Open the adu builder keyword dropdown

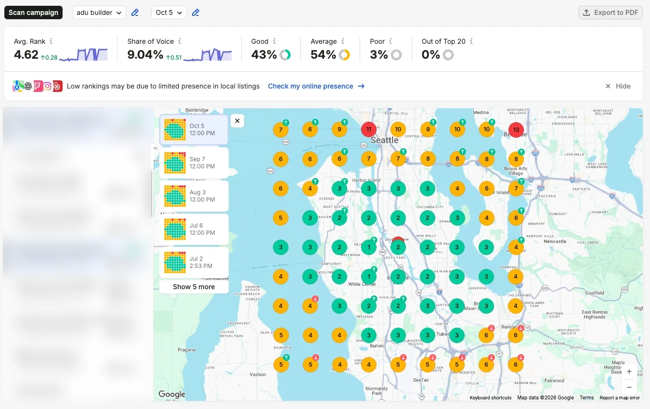coord(99,13)
